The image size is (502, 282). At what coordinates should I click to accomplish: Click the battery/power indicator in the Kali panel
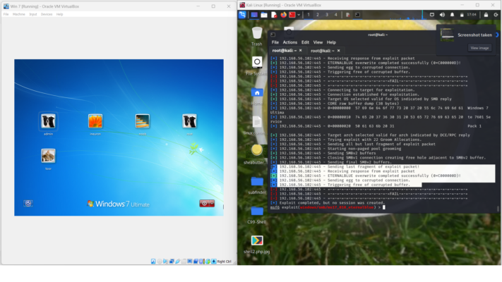click(x=462, y=15)
